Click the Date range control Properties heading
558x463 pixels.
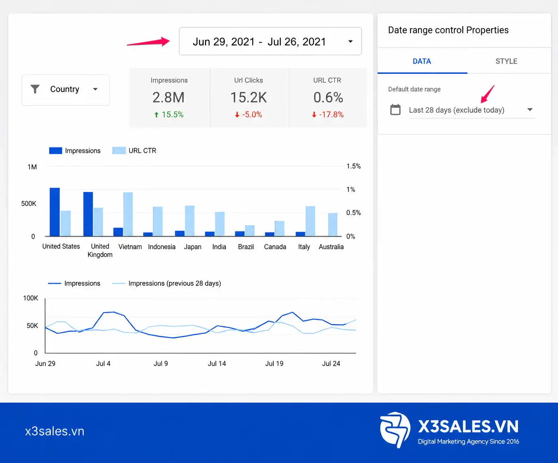(448, 30)
